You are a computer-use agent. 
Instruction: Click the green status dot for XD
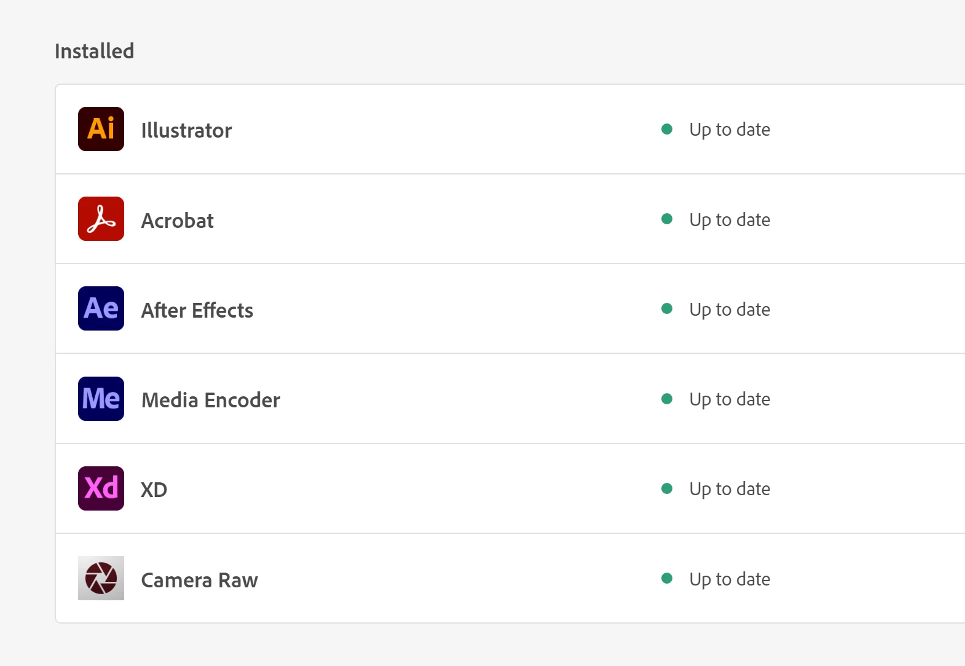click(x=667, y=488)
